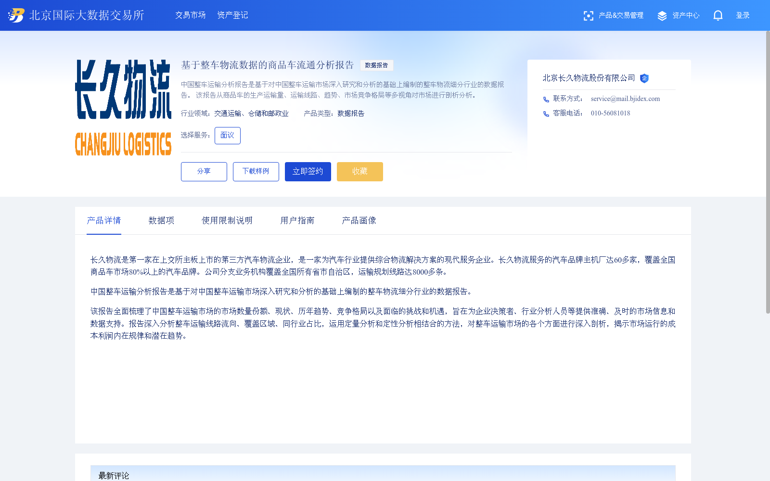
Task: Switch to the 使用限制说明 tab
Action: [x=227, y=220]
